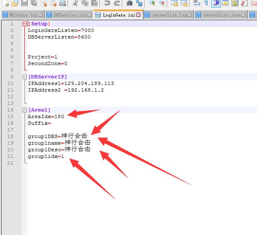This screenshot has height=235, width=257.
Task: Open Find with the binoculars icon
Action: pos(129,3)
